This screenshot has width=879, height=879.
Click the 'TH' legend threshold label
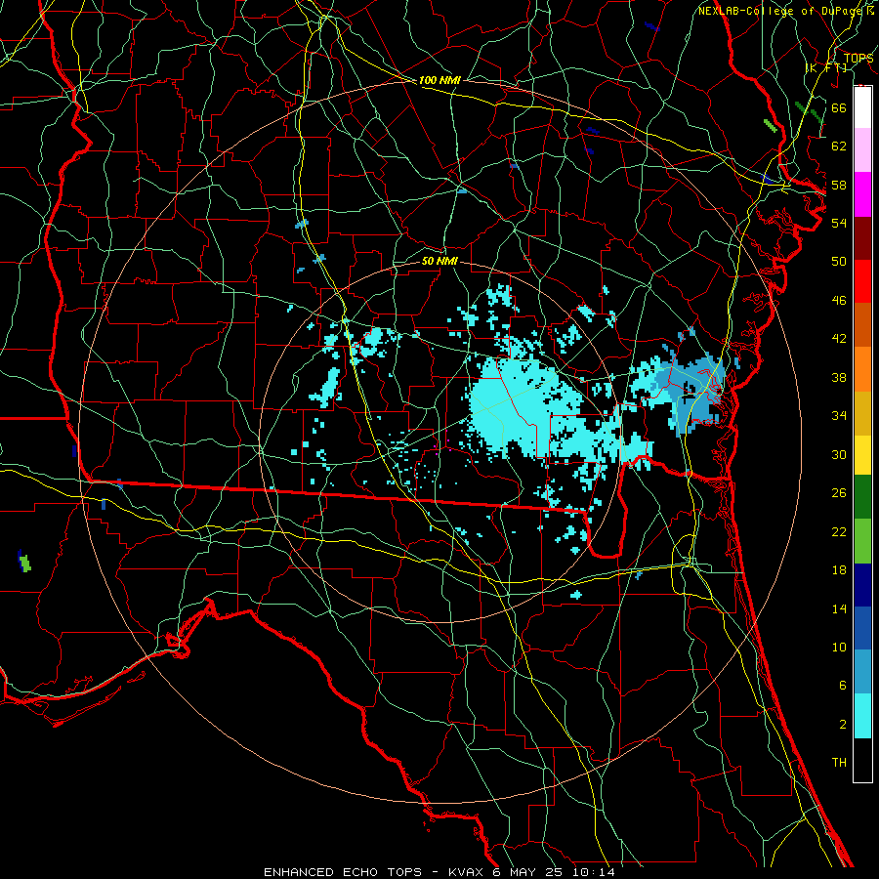[x=839, y=763]
